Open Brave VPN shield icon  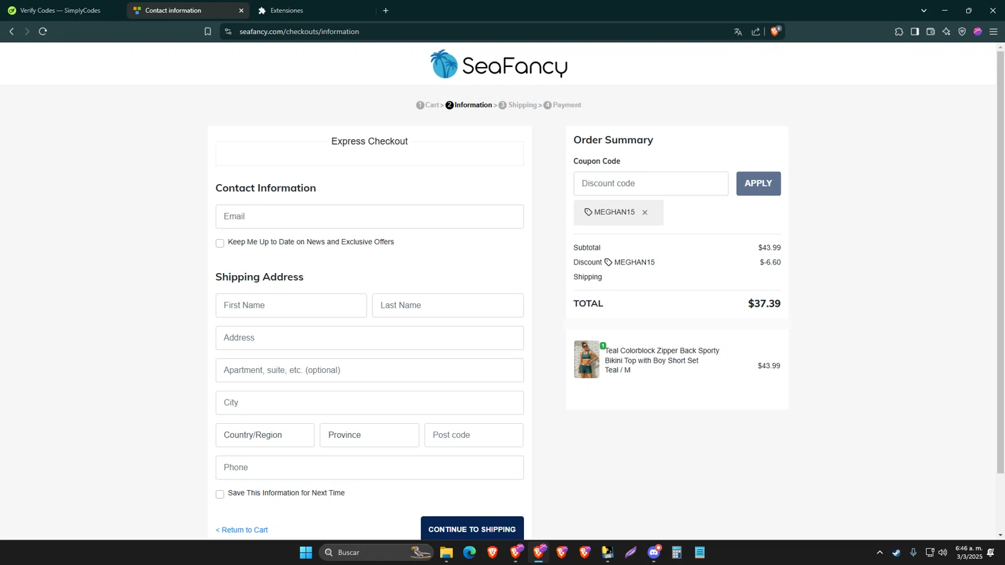(x=962, y=31)
